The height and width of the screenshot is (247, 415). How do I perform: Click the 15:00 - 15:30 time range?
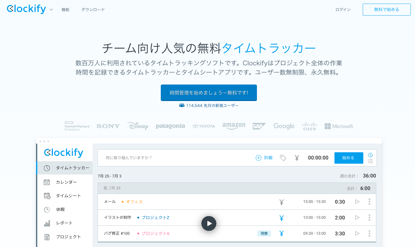(x=314, y=202)
